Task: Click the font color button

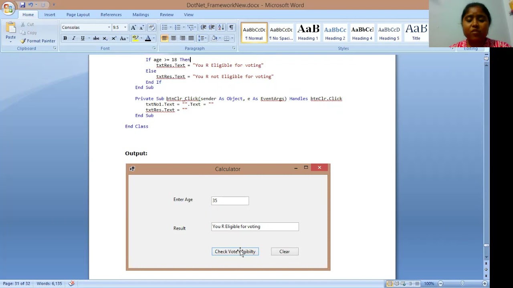Action: click(148, 38)
